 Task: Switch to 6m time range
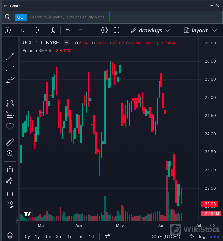point(48,236)
